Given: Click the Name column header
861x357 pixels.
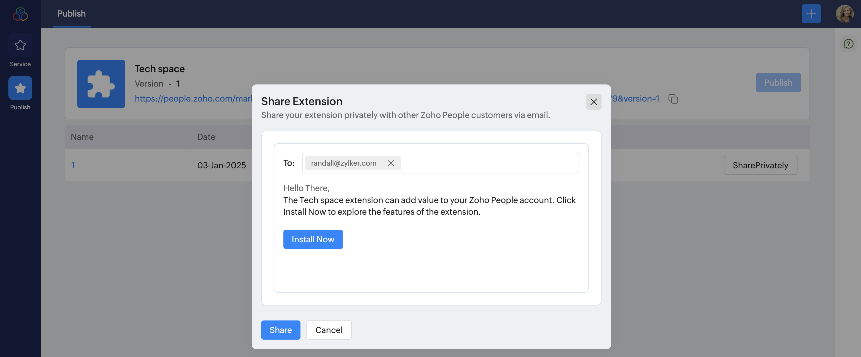Looking at the screenshot, I should tap(82, 137).
